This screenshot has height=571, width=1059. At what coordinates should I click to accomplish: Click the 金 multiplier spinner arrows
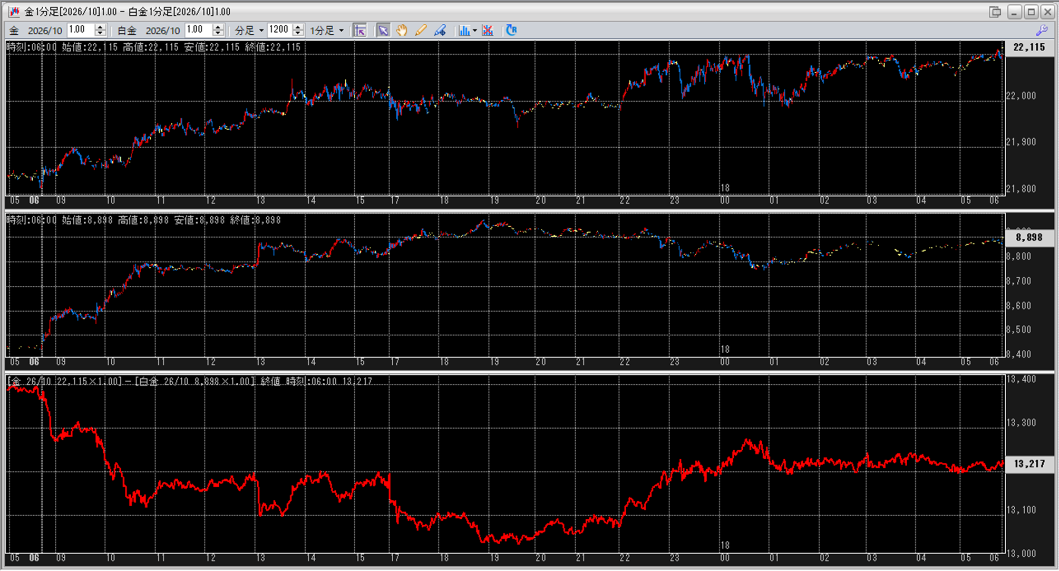[100, 30]
